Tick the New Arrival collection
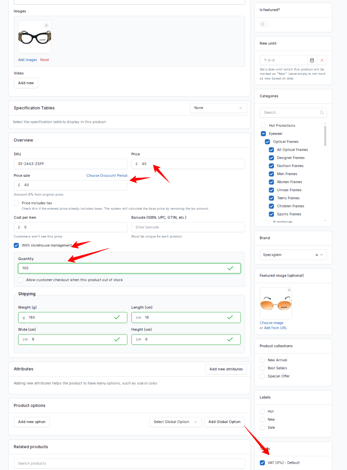 [x=263, y=360]
